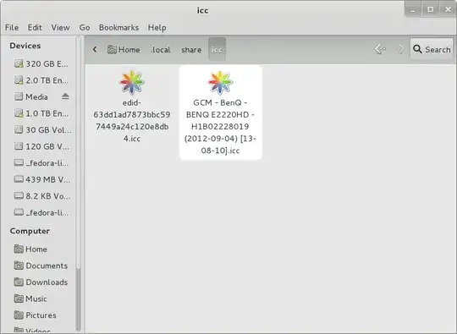Click the magnifier icon in Search button
Screen dimensions: 457x334
(417, 49)
